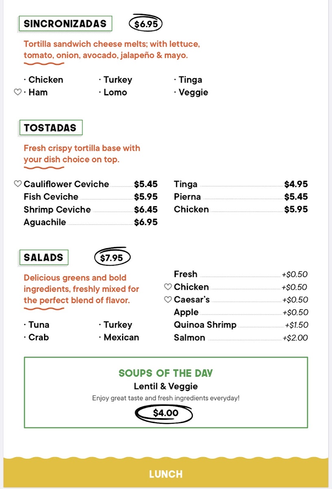
Task: Pick the Mexican salad option
Action: pos(119,337)
